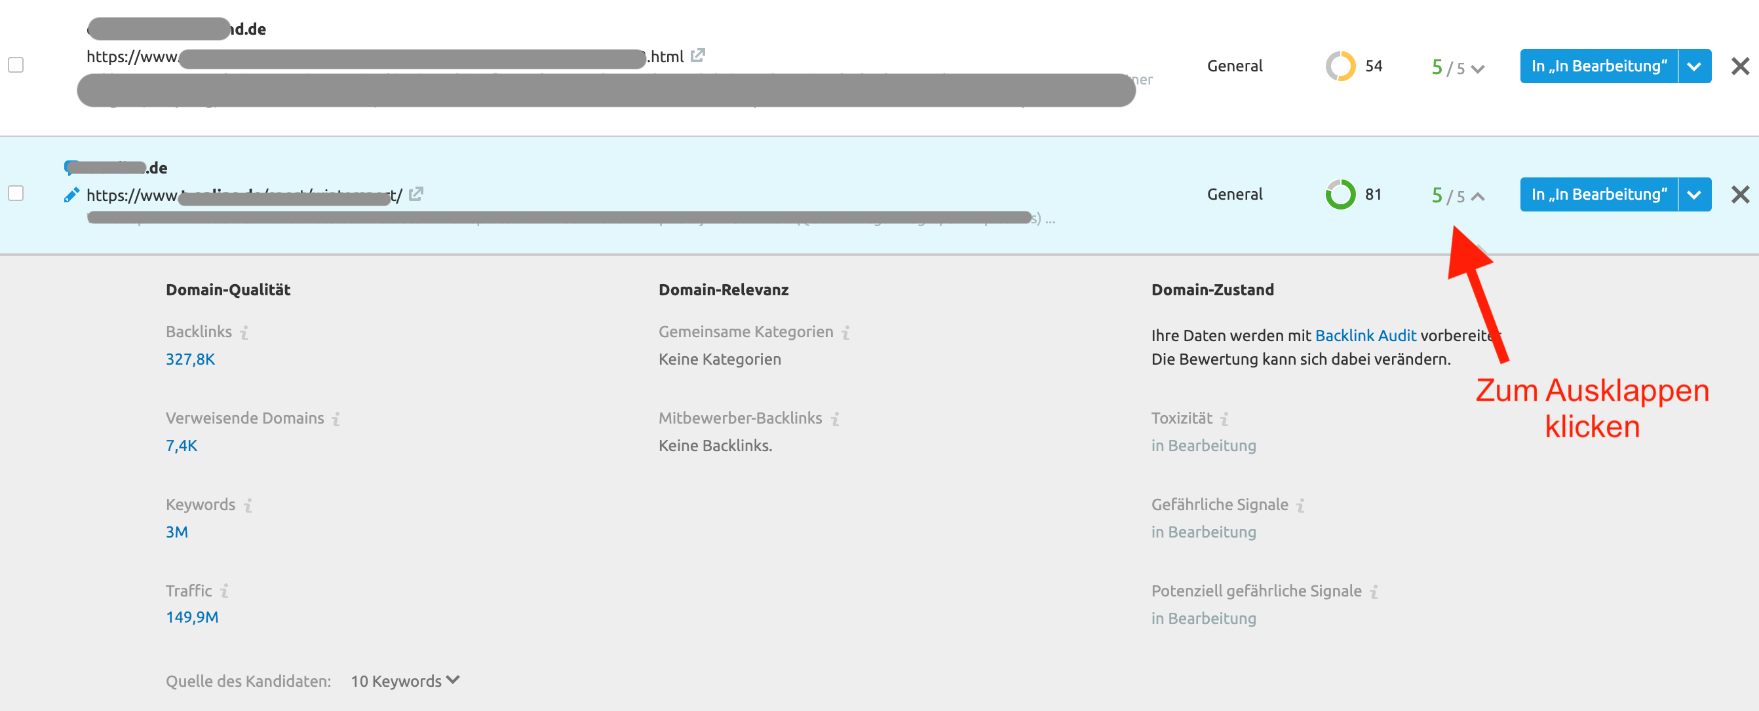Expand 10 Keywords source dropdown
The height and width of the screenshot is (711, 1759).
pyautogui.click(x=406, y=681)
